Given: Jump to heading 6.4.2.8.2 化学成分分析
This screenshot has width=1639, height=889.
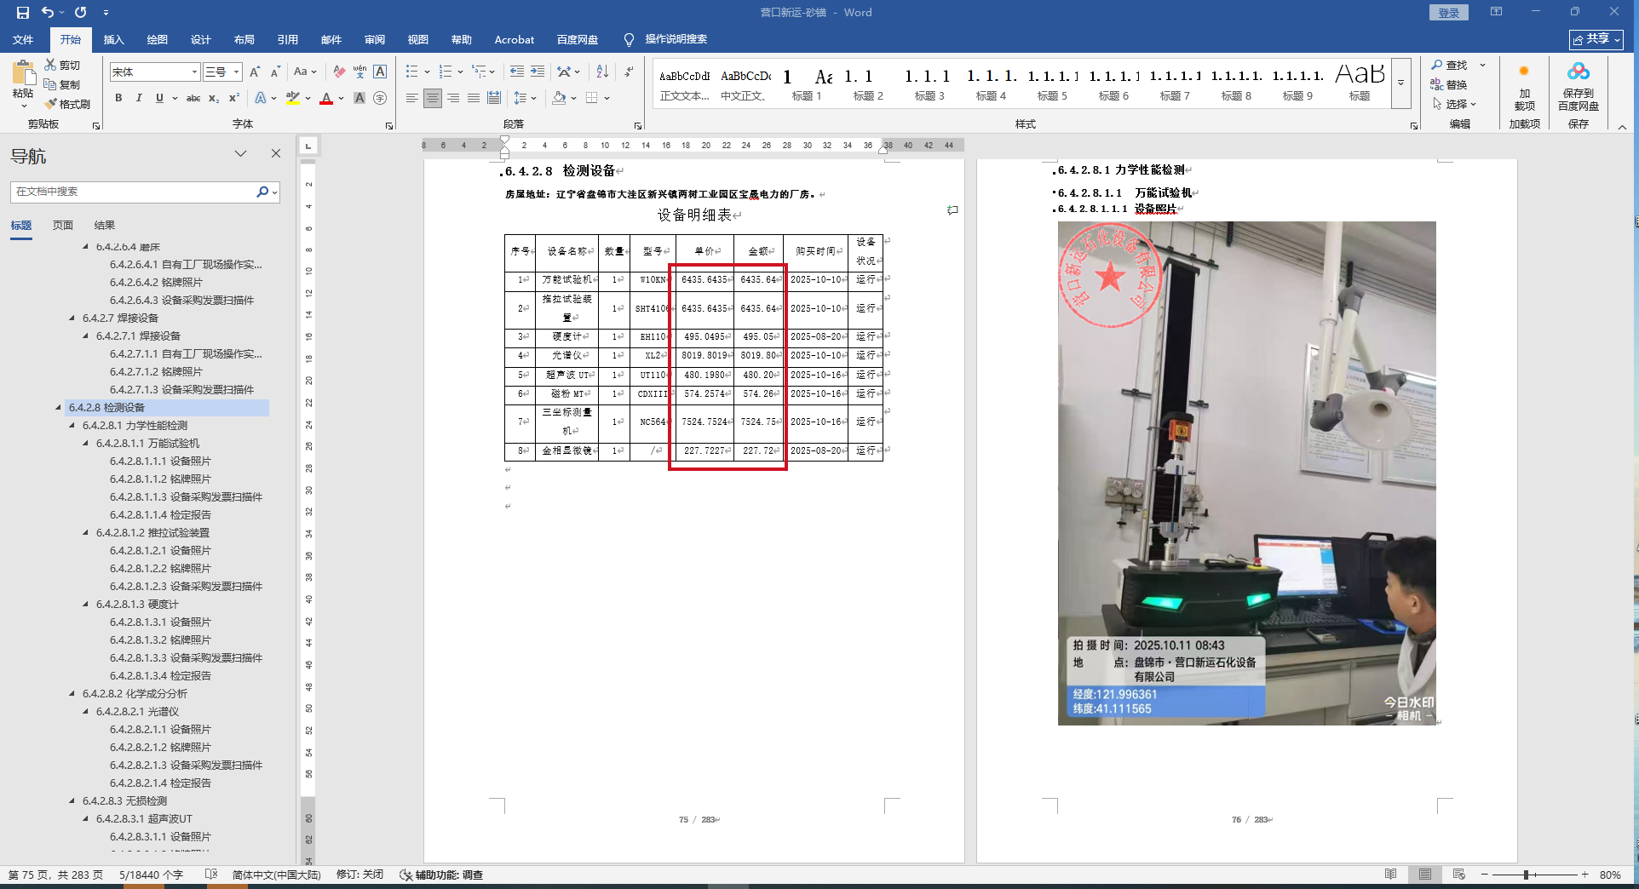Looking at the screenshot, I should point(135,694).
